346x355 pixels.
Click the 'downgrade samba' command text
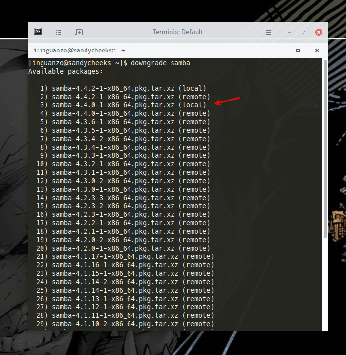[161, 63]
